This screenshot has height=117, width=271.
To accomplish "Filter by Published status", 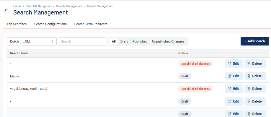I will pyautogui.click(x=140, y=42).
